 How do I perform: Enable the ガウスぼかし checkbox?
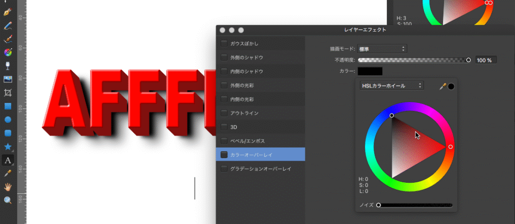pyautogui.click(x=224, y=44)
